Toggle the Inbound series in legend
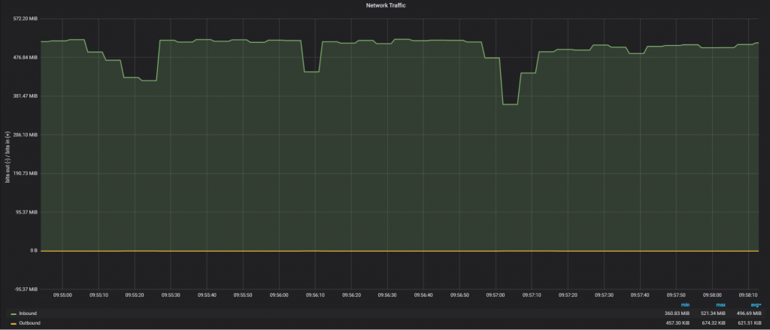This screenshot has width=770, height=330. [x=28, y=313]
